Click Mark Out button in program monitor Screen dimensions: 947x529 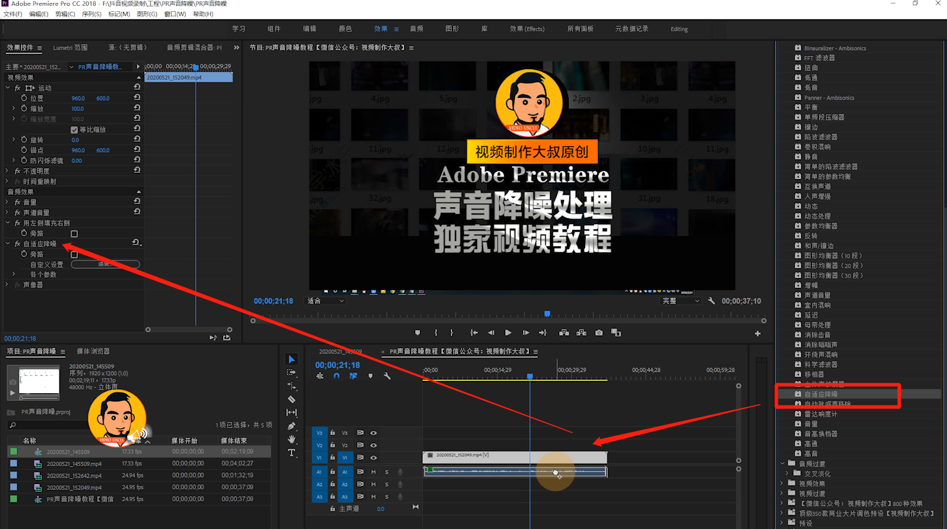pyautogui.click(x=452, y=333)
